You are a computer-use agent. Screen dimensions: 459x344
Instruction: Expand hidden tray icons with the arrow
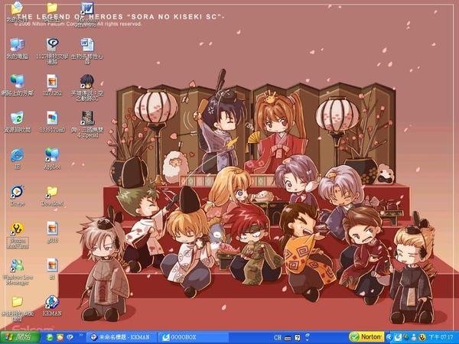click(389, 338)
